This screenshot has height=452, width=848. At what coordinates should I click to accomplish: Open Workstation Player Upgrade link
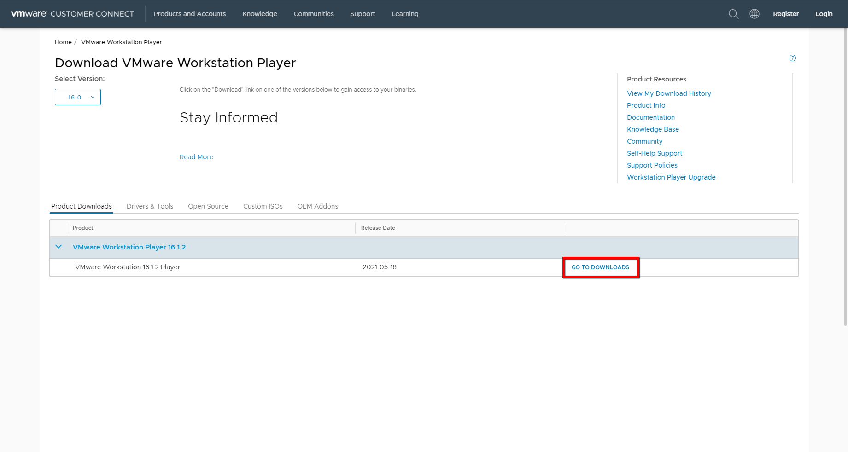[x=671, y=177]
